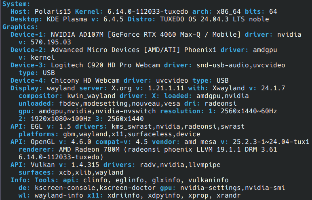Click 'amdgpu,nvidia,nvidia-nvswitch' gpu value
Screen dimensions: 312x200
click(97, 111)
